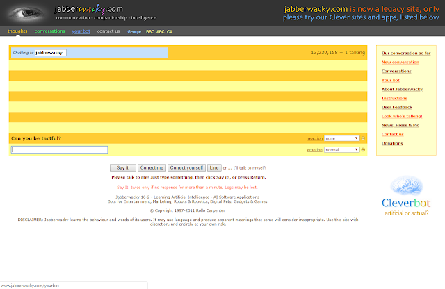Open the thoughts tab
Image resolution: width=445 pixels, height=289 pixels.
tap(17, 31)
